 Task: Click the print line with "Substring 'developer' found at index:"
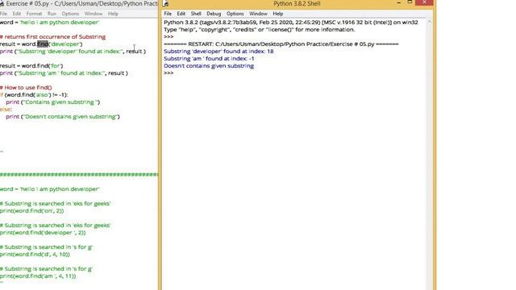(x=73, y=52)
